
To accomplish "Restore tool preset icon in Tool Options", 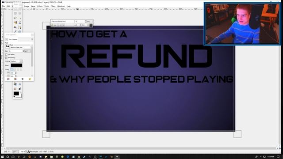I will (15, 79).
